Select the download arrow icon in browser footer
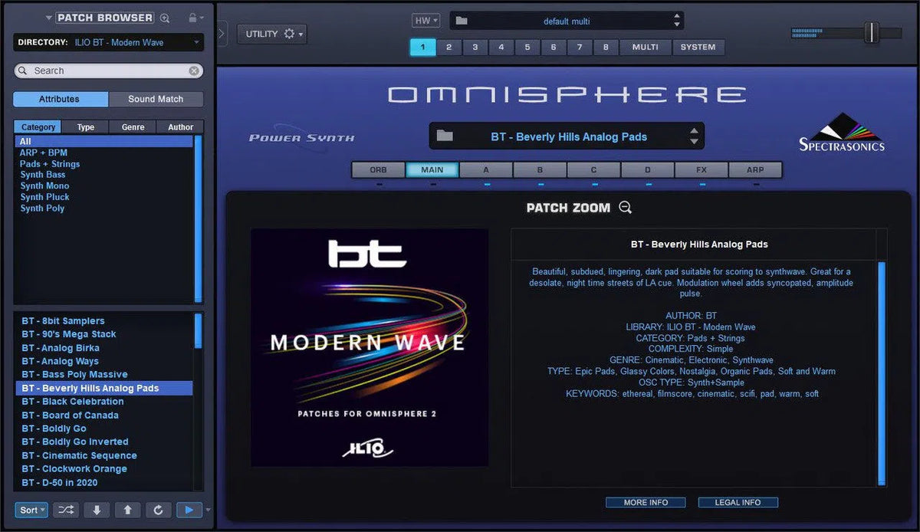The height and width of the screenshot is (532, 920). tap(96, 510)
